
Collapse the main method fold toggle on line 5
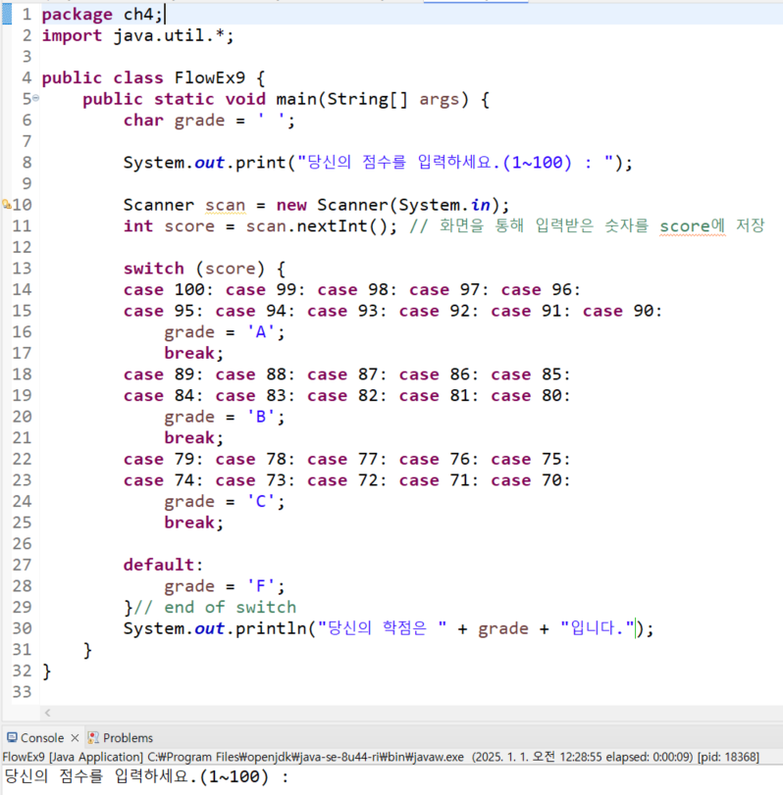click(x=35, y=98)
